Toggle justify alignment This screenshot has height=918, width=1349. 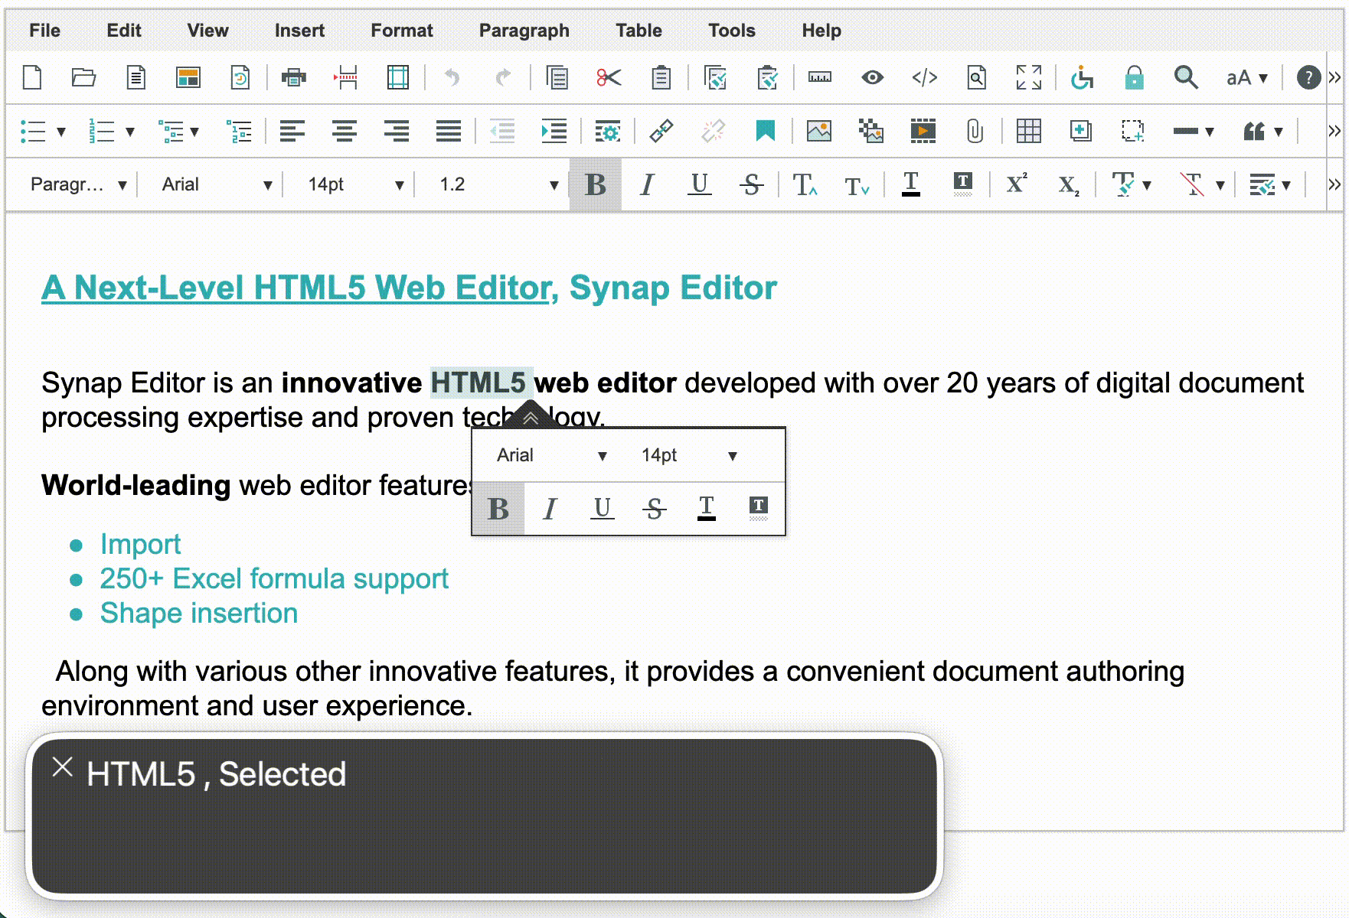tap(448, 131)
